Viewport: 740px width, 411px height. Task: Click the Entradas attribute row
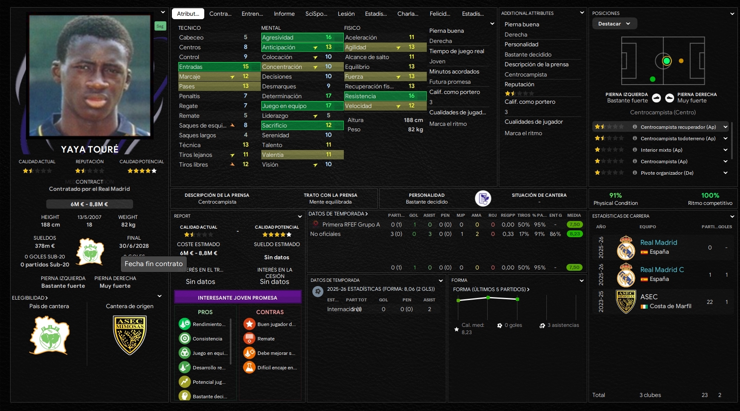tap(220, 67)
